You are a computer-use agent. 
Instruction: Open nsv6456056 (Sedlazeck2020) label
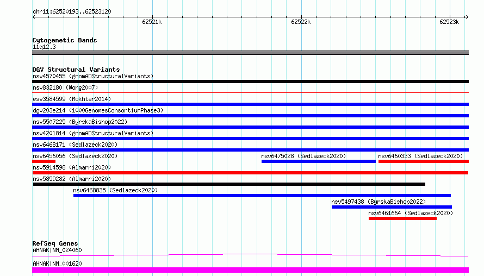point(75,156)
